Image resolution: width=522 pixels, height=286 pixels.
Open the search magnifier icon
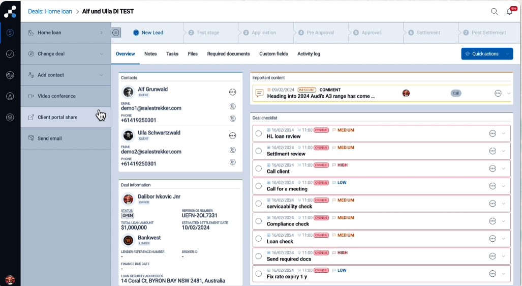(x=494, y=11)
